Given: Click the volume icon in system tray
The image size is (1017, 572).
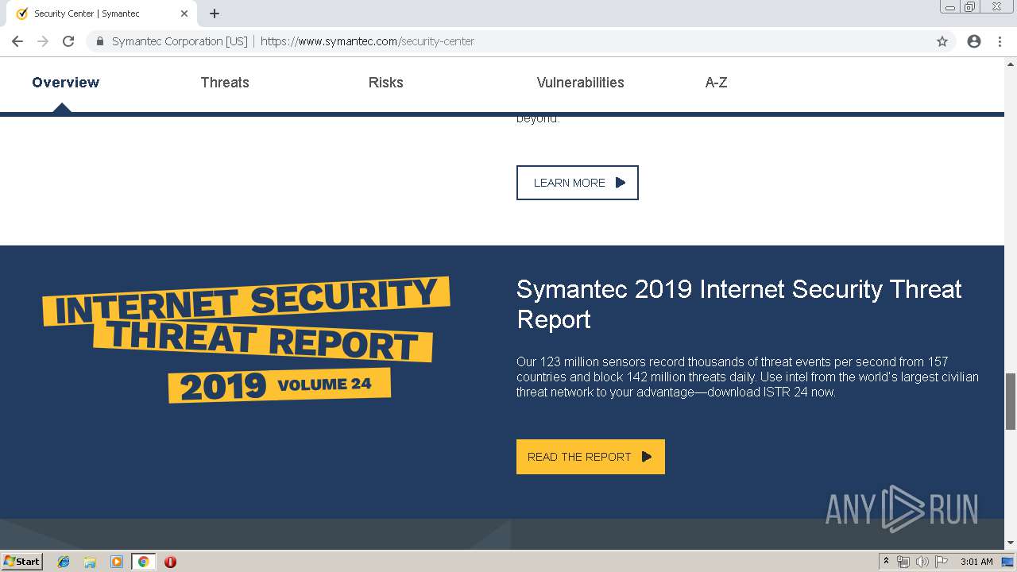Looking at the screenshot, I should click(x=922, y=562).
